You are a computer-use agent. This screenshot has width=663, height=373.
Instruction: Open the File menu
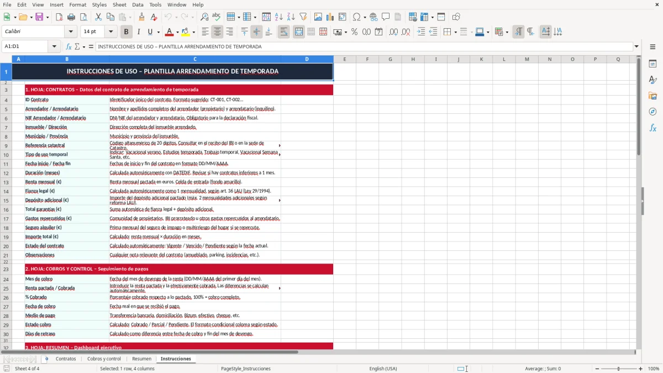coord(7,4)
